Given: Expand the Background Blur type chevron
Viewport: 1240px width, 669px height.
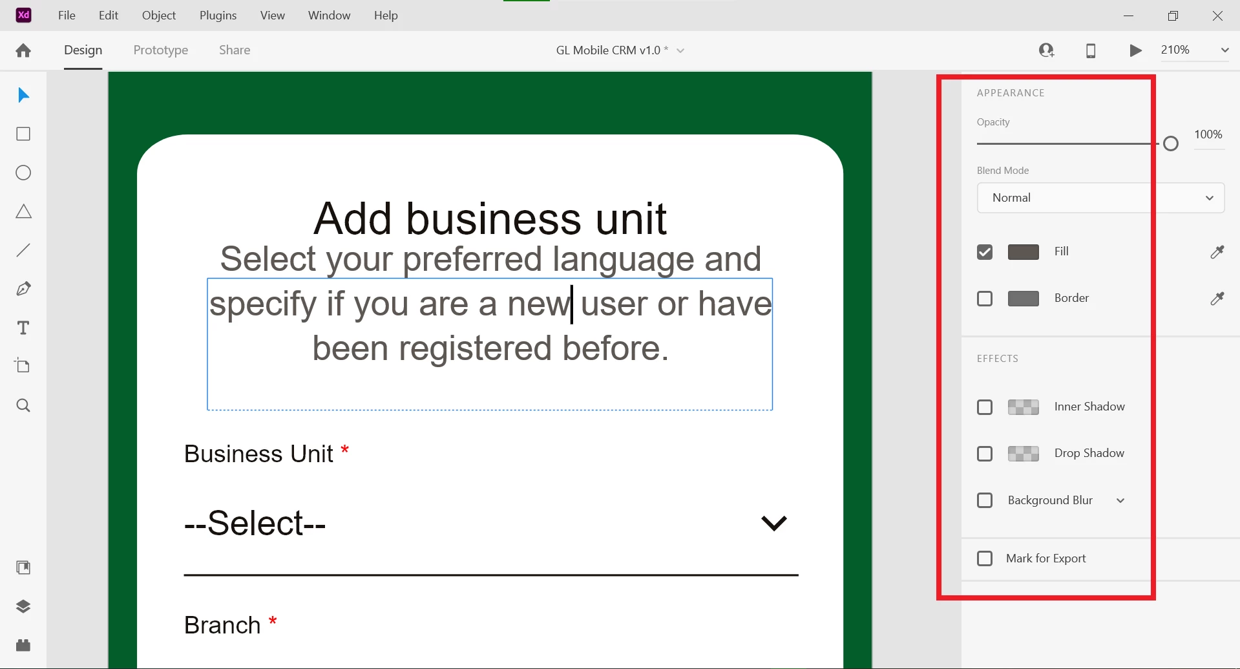Looking at the screenshot, I should click(1120, 500).
